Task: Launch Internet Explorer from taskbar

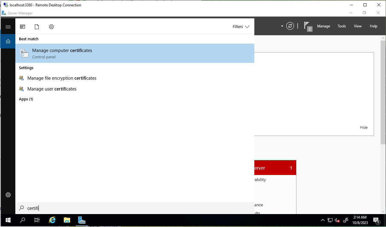Action: tap(52, 220)
